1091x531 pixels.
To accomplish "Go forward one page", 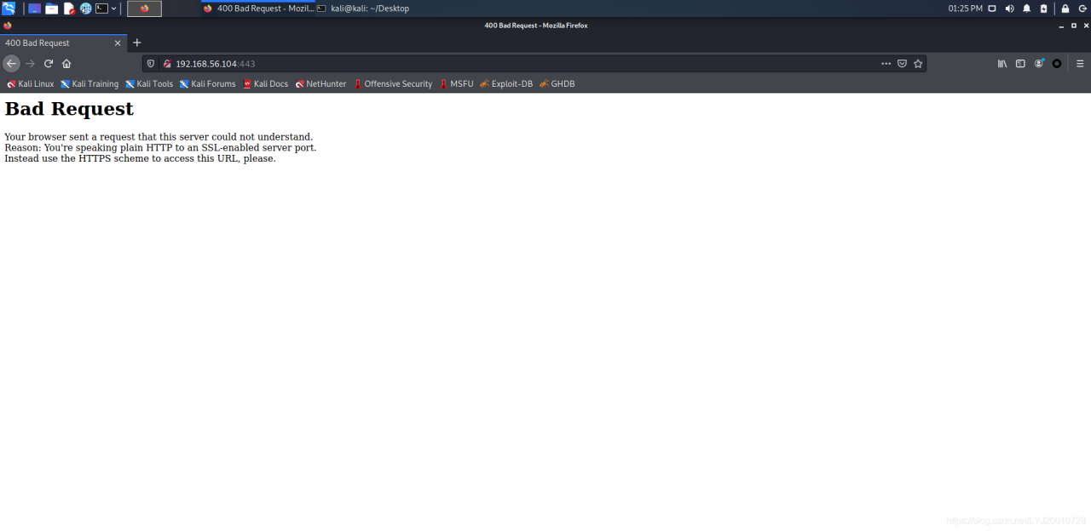I will [30, 63].
